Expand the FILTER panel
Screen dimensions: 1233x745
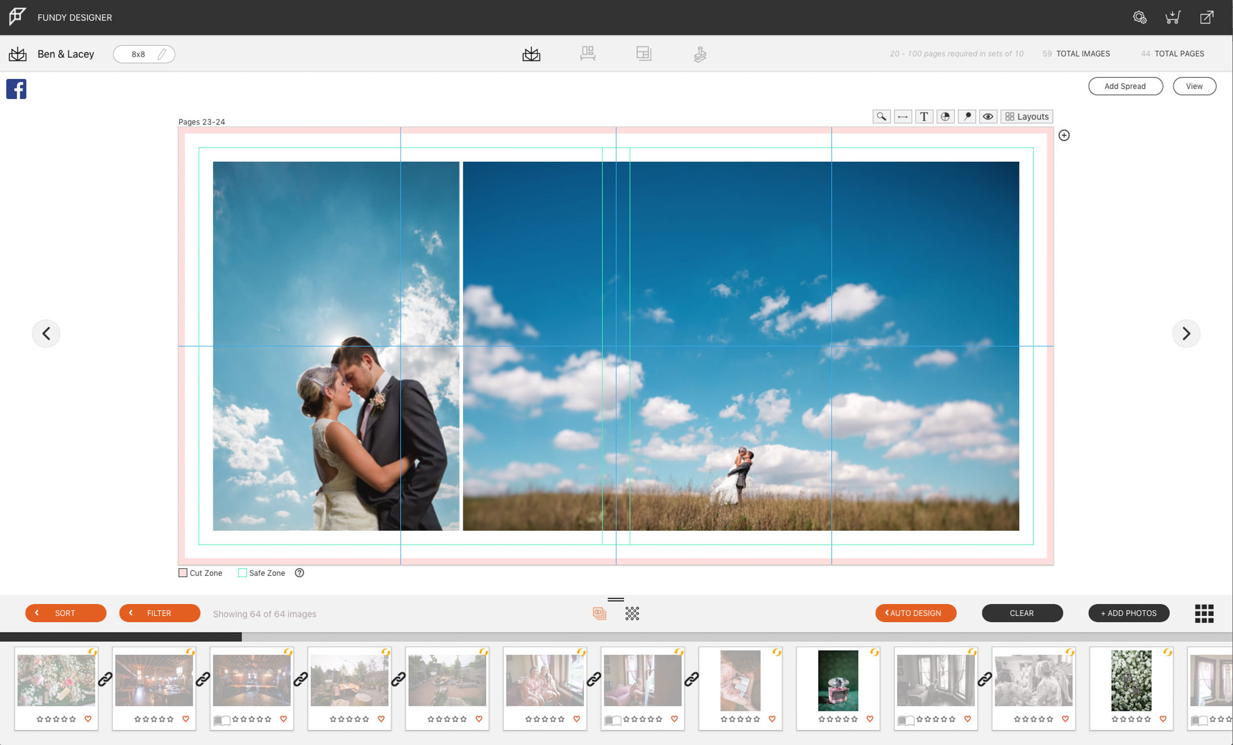click(x=159, y=613)
